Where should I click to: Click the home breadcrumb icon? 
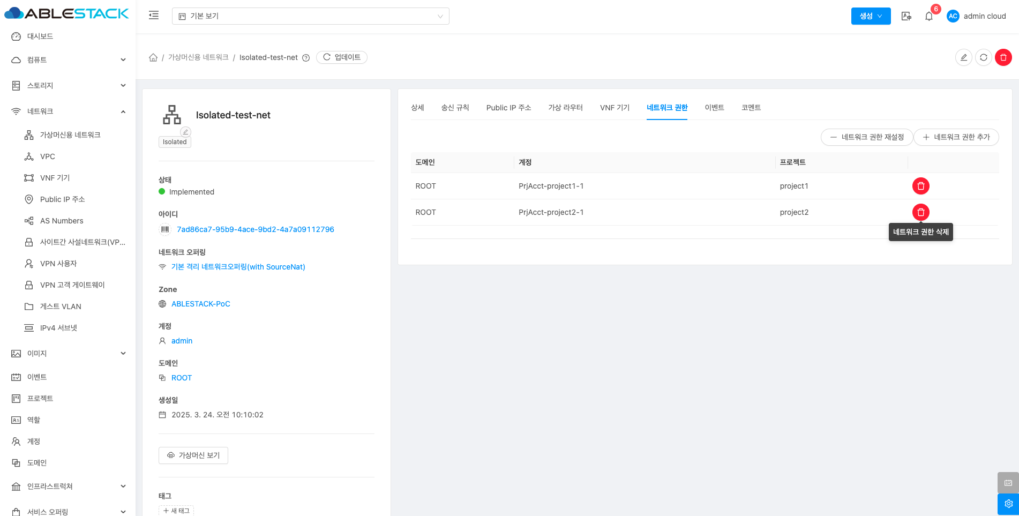point(153,57)
